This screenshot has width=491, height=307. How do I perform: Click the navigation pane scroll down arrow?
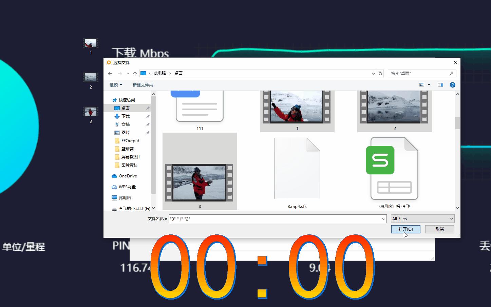153,208
